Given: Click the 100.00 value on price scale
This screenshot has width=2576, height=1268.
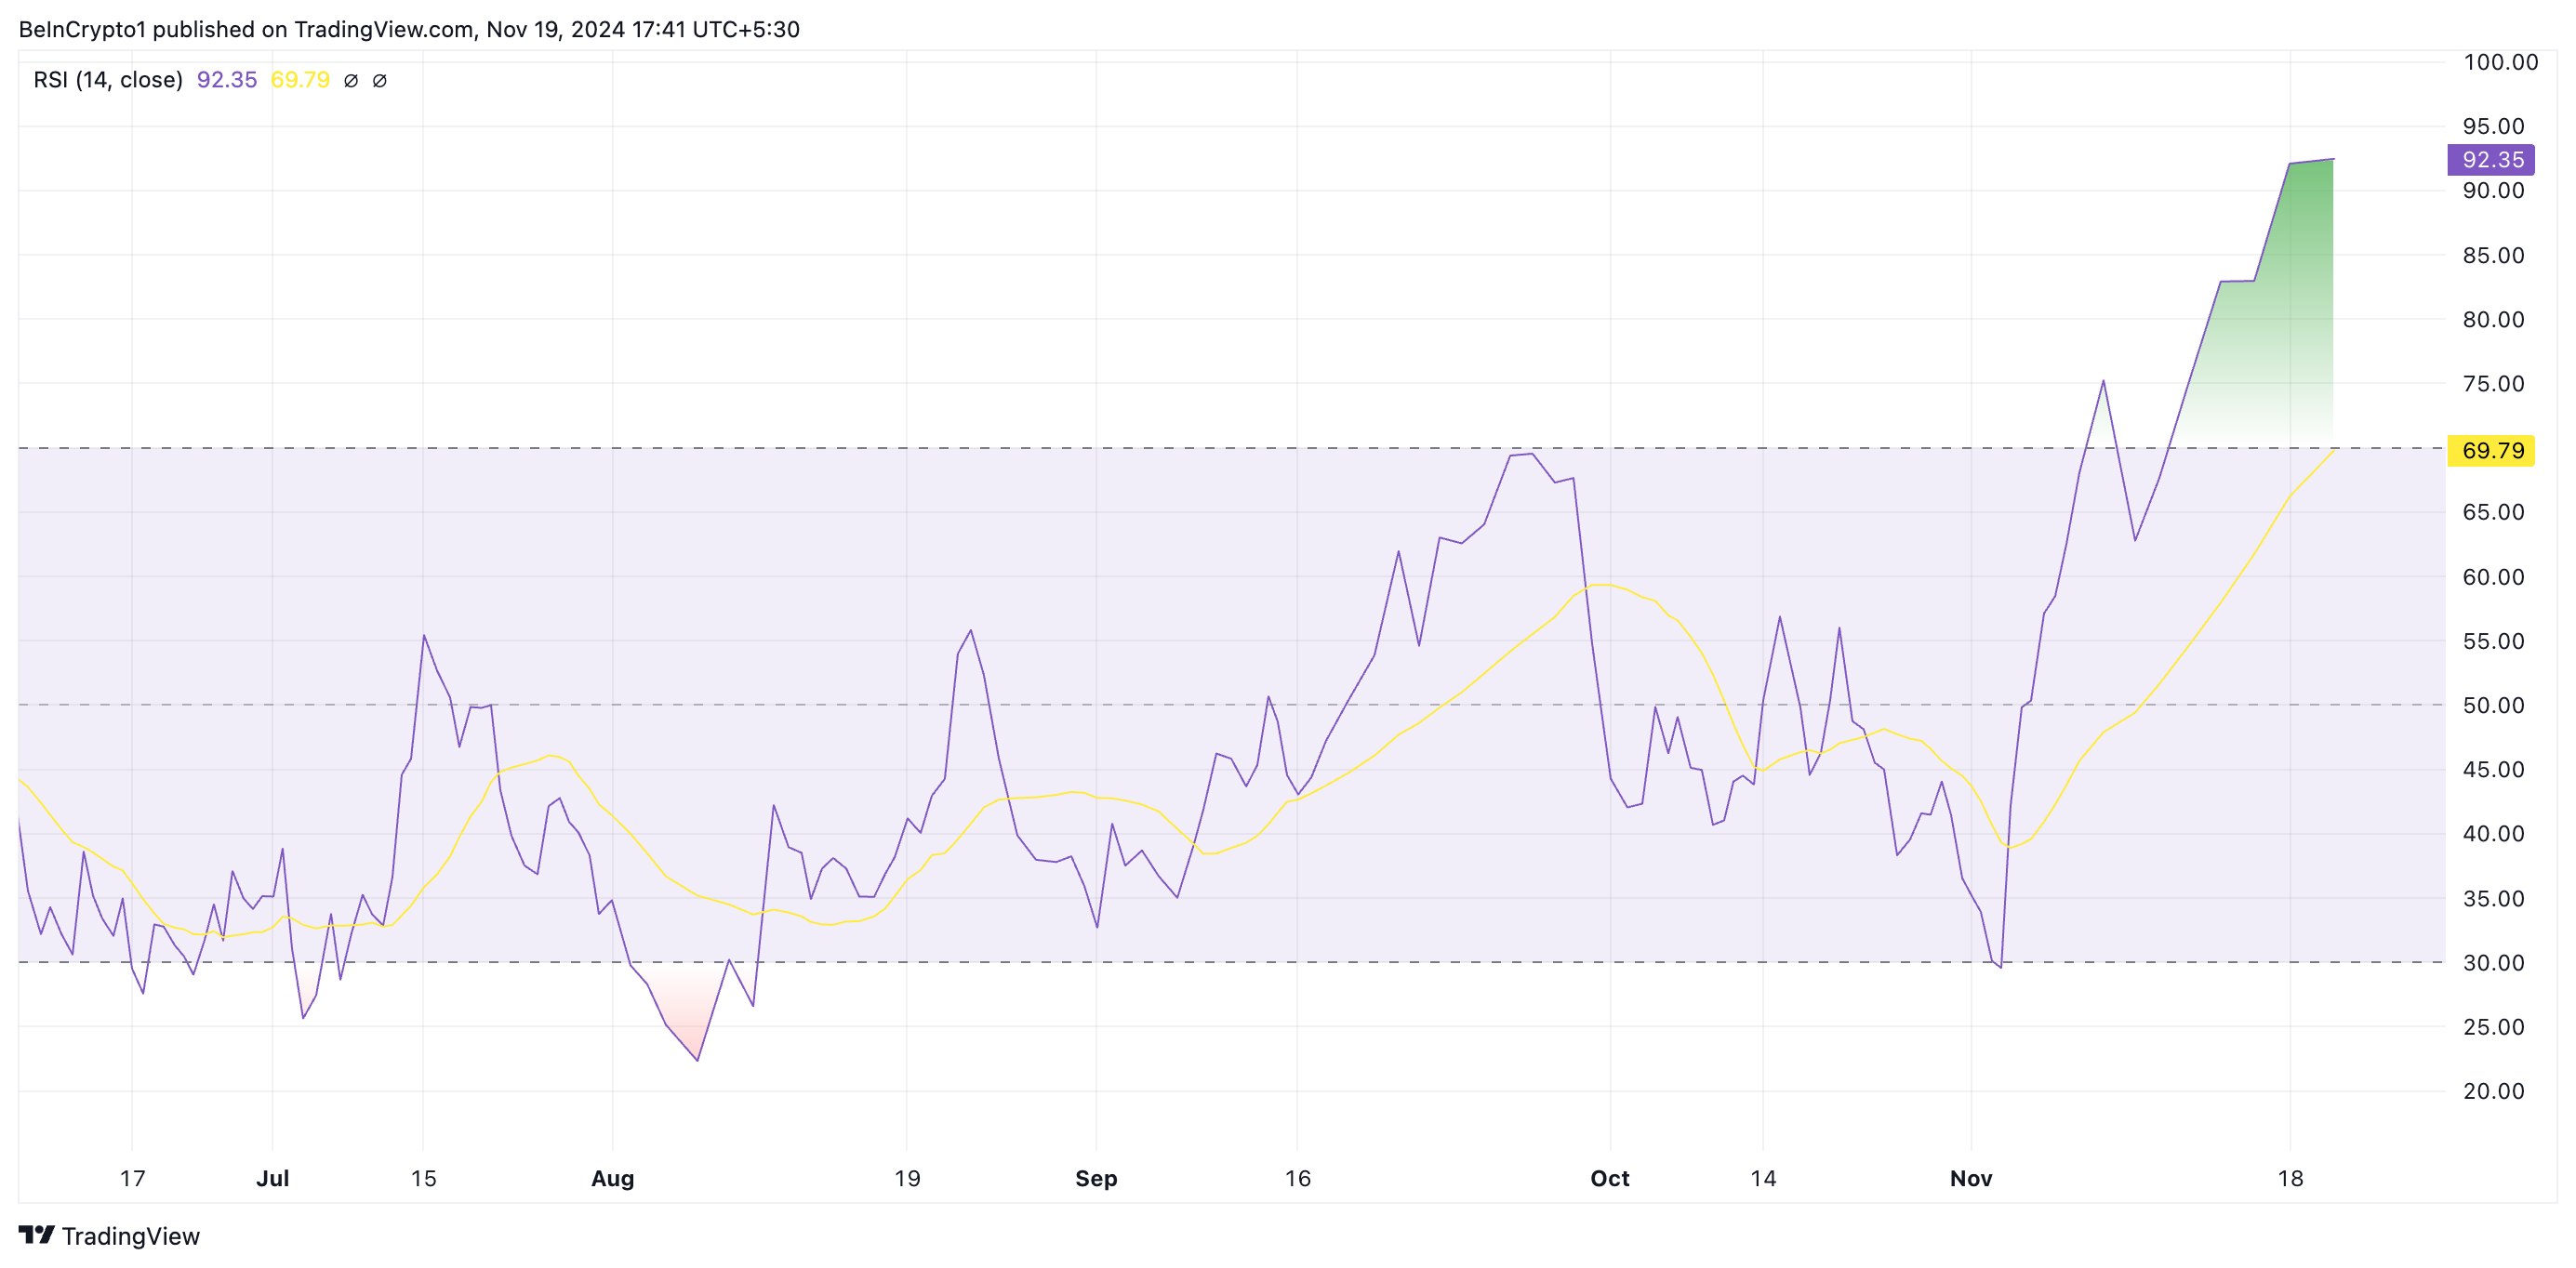Looking at the screenshot, I should click(2500, 62).
